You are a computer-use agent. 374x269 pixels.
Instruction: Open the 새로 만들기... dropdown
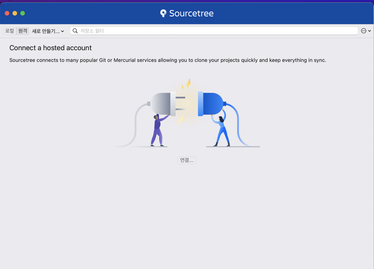[48, 31]
